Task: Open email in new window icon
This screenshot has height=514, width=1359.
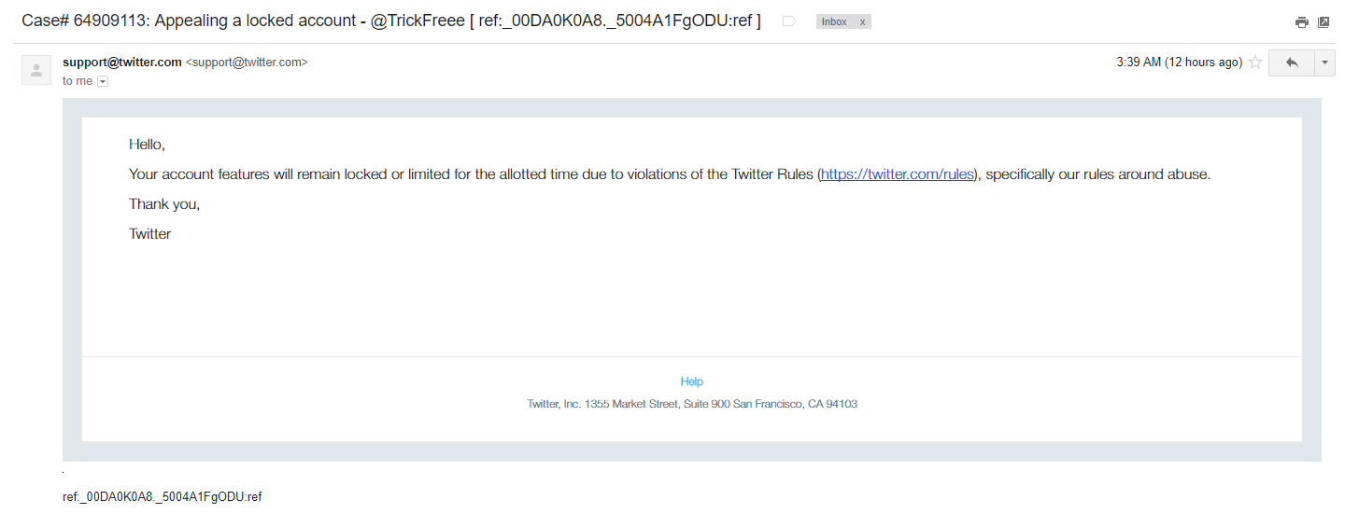Action: point(1324,22)
